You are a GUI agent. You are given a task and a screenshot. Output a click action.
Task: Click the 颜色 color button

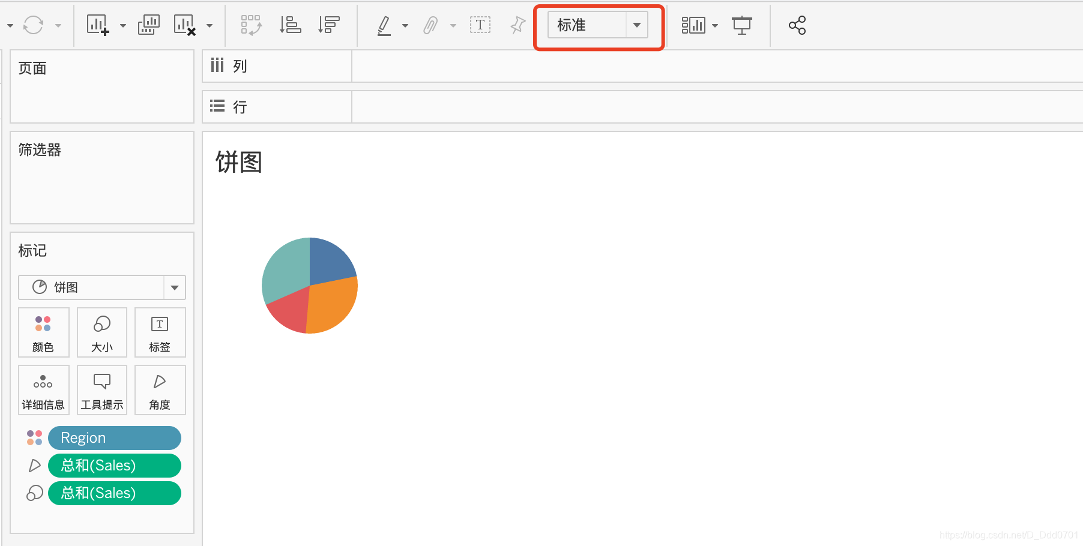pos(44,332)
